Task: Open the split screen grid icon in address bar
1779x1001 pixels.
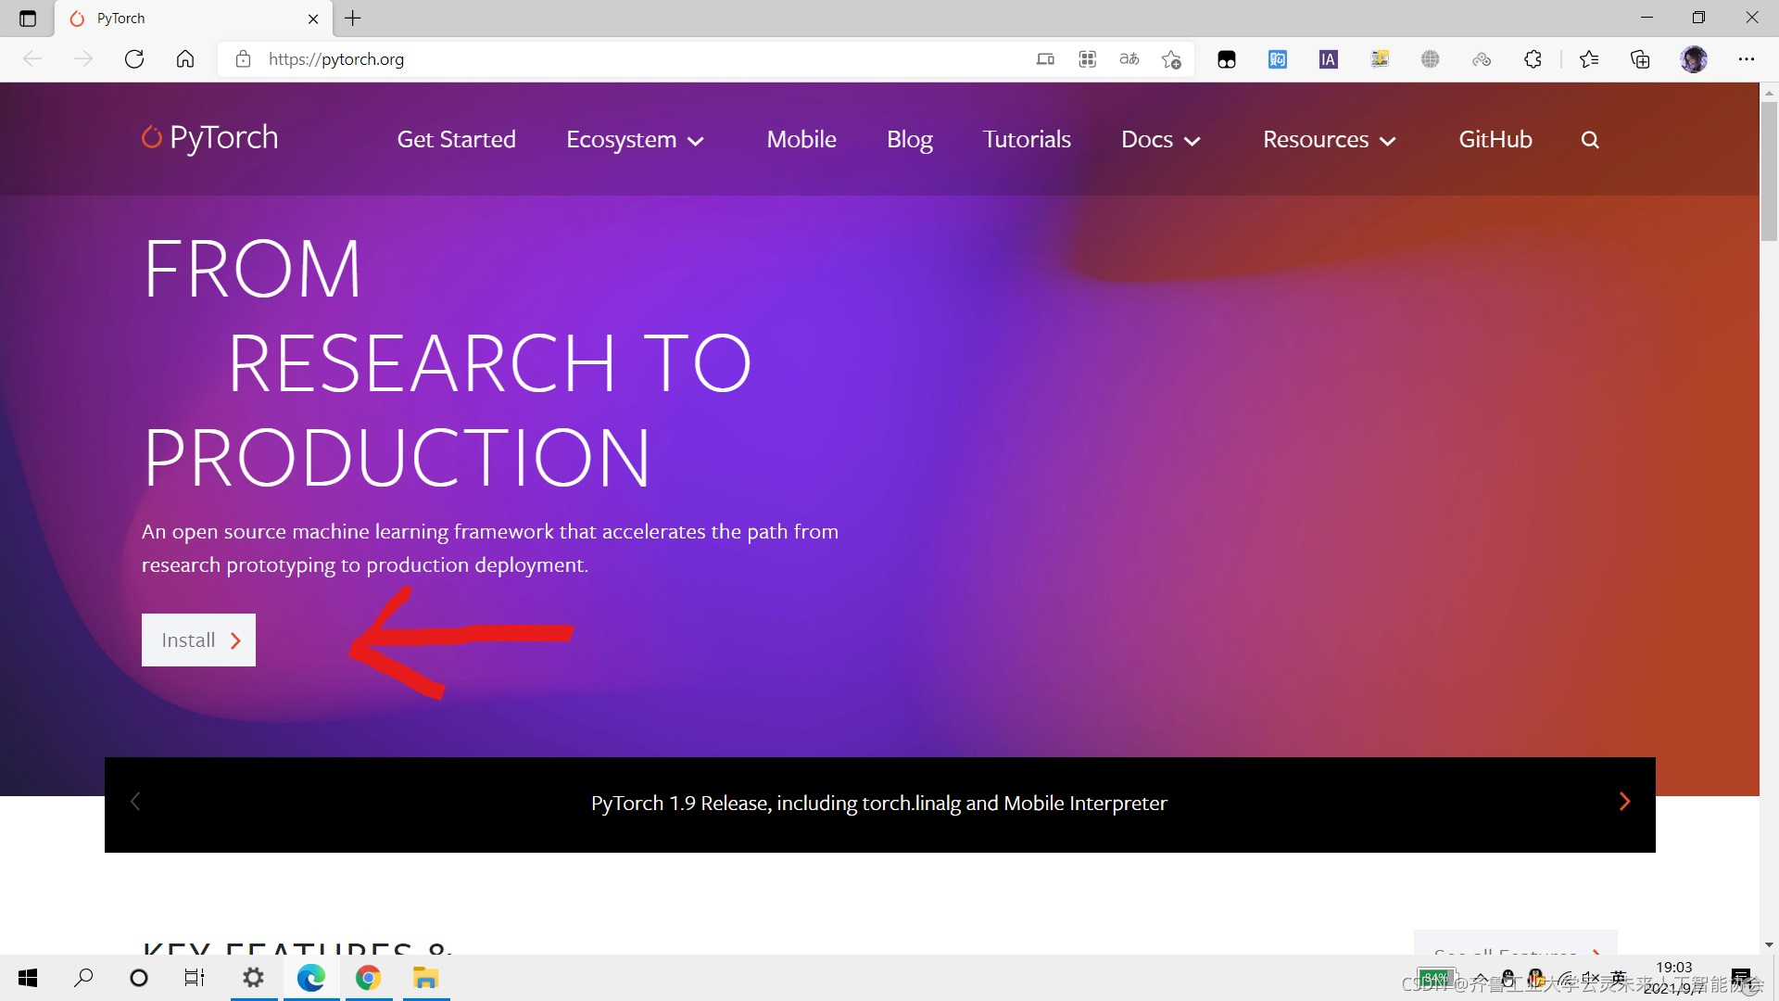Action: [1088, 59]
